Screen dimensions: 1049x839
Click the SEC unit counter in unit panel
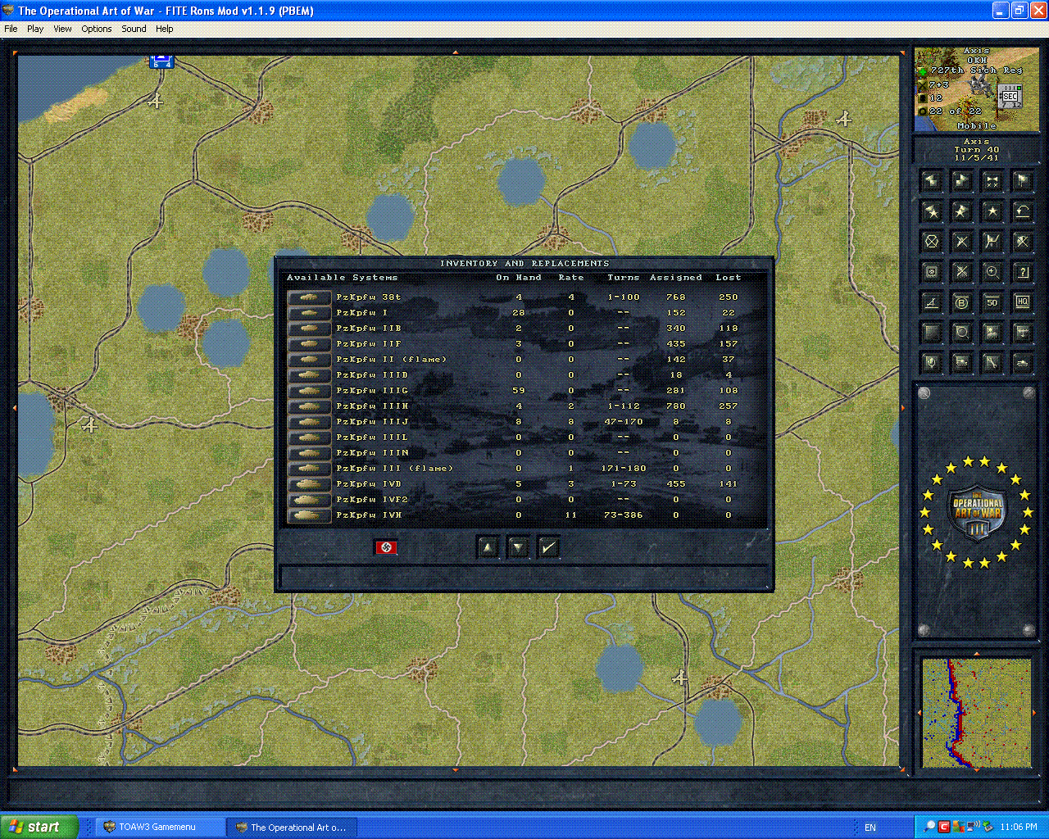click(x=1010, y=96)
